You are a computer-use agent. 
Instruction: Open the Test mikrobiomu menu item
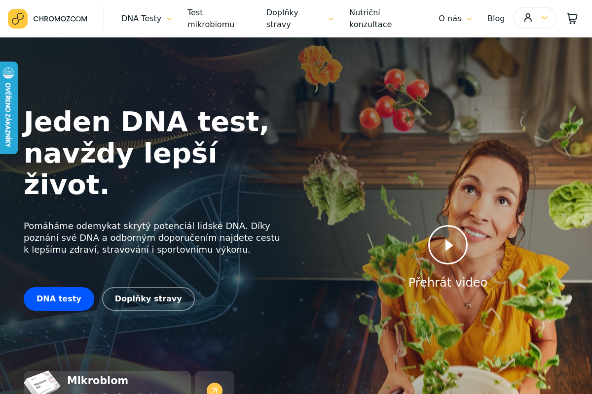point(211,18)
